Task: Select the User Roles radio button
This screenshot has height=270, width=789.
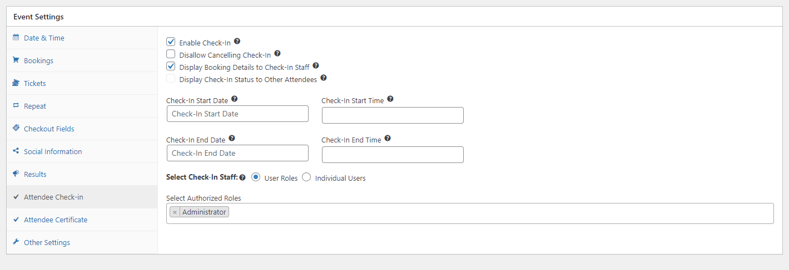Action: point(256,177)
